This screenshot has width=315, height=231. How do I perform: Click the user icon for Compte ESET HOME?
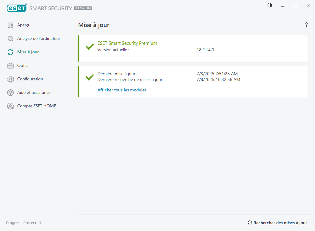coord(10,106)
